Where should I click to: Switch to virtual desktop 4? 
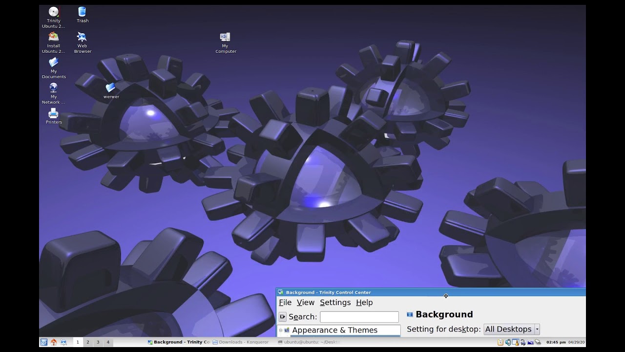click(108, 342)
